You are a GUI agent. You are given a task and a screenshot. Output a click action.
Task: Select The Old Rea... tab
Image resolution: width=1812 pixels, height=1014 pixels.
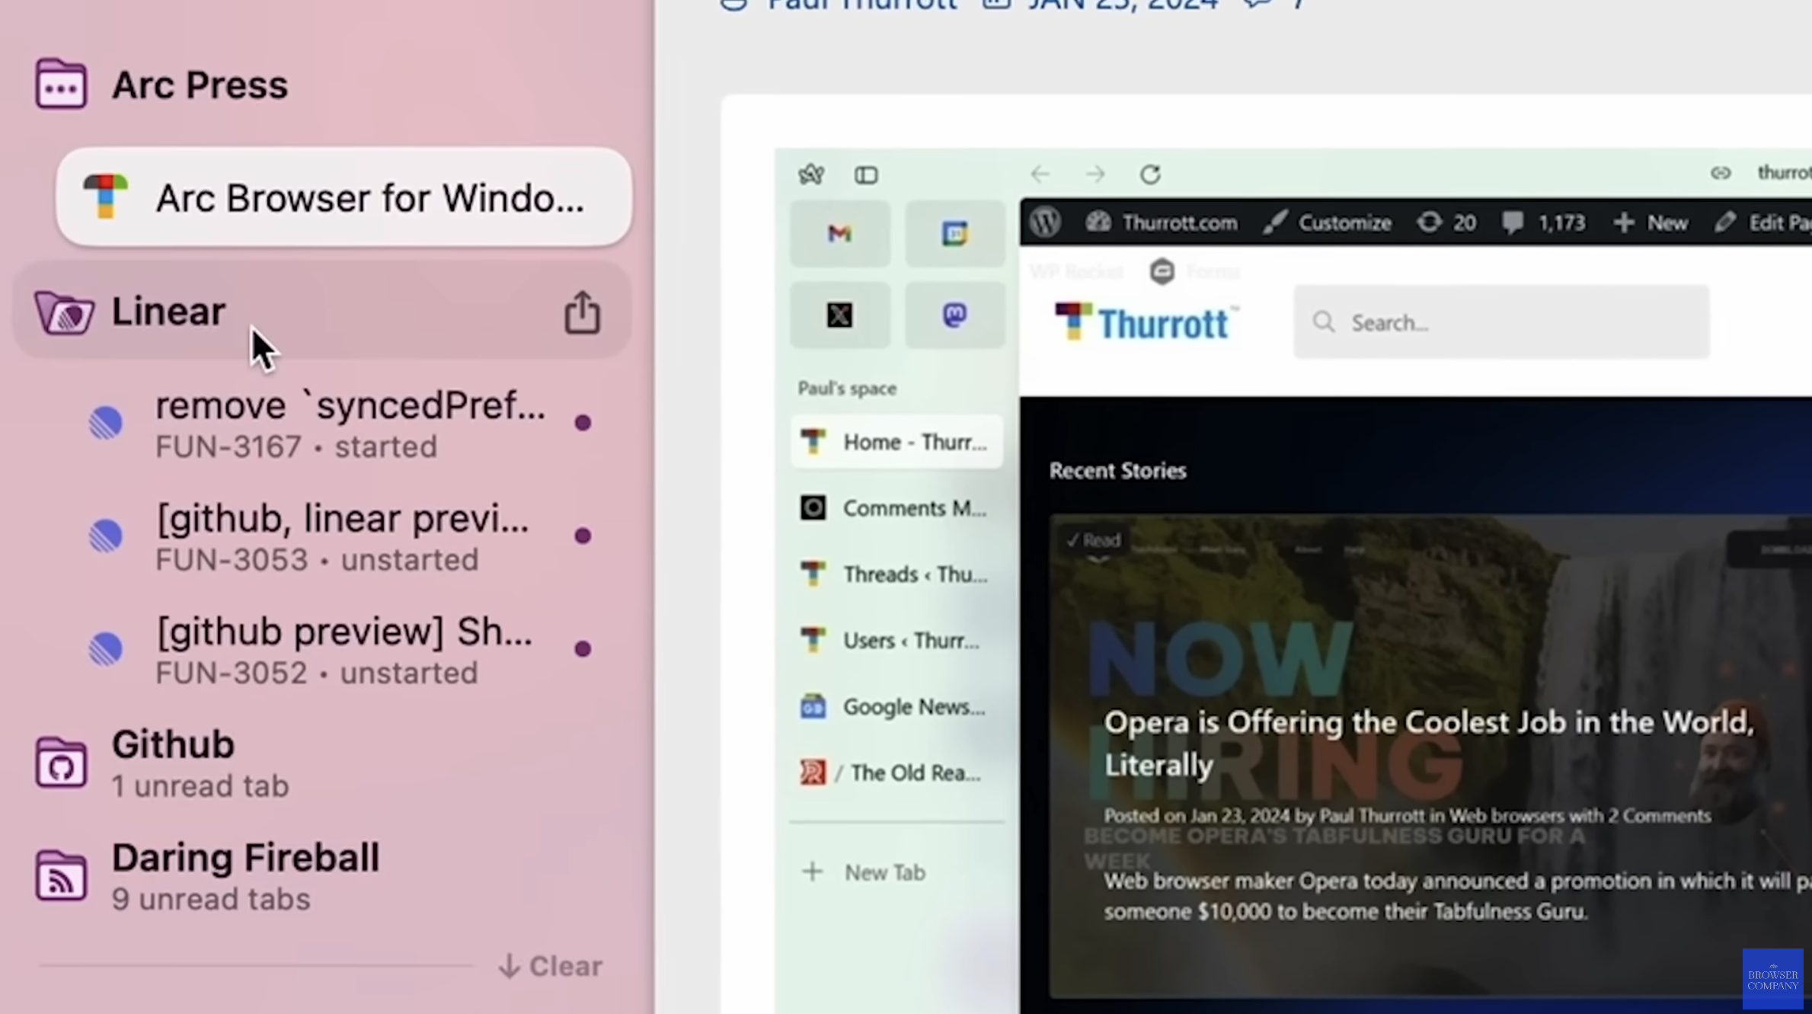point(896,773)
